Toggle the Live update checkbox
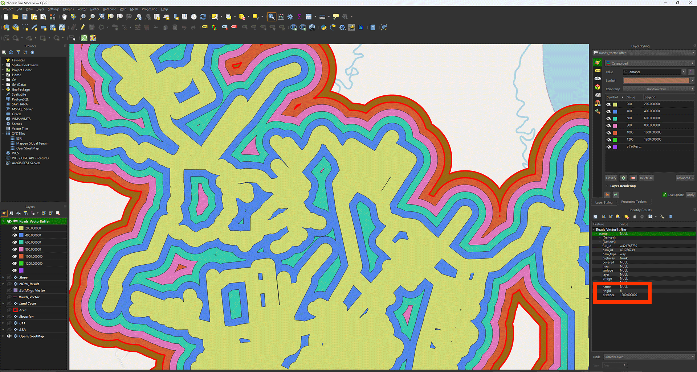This screenshot has width=697, height=372. 664,195
